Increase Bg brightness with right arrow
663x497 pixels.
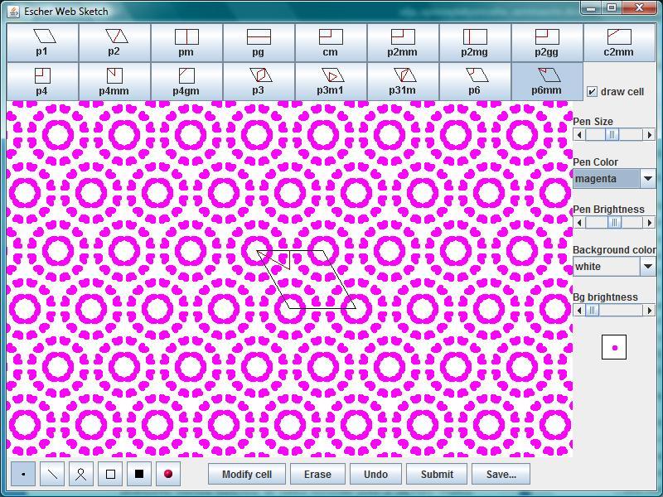tap(650, 310)
